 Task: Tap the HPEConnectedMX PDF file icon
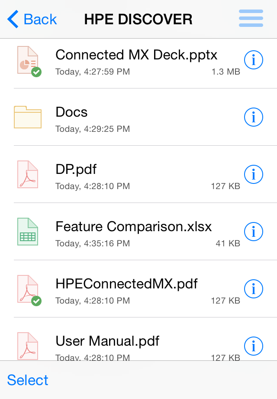coord(29,290)
